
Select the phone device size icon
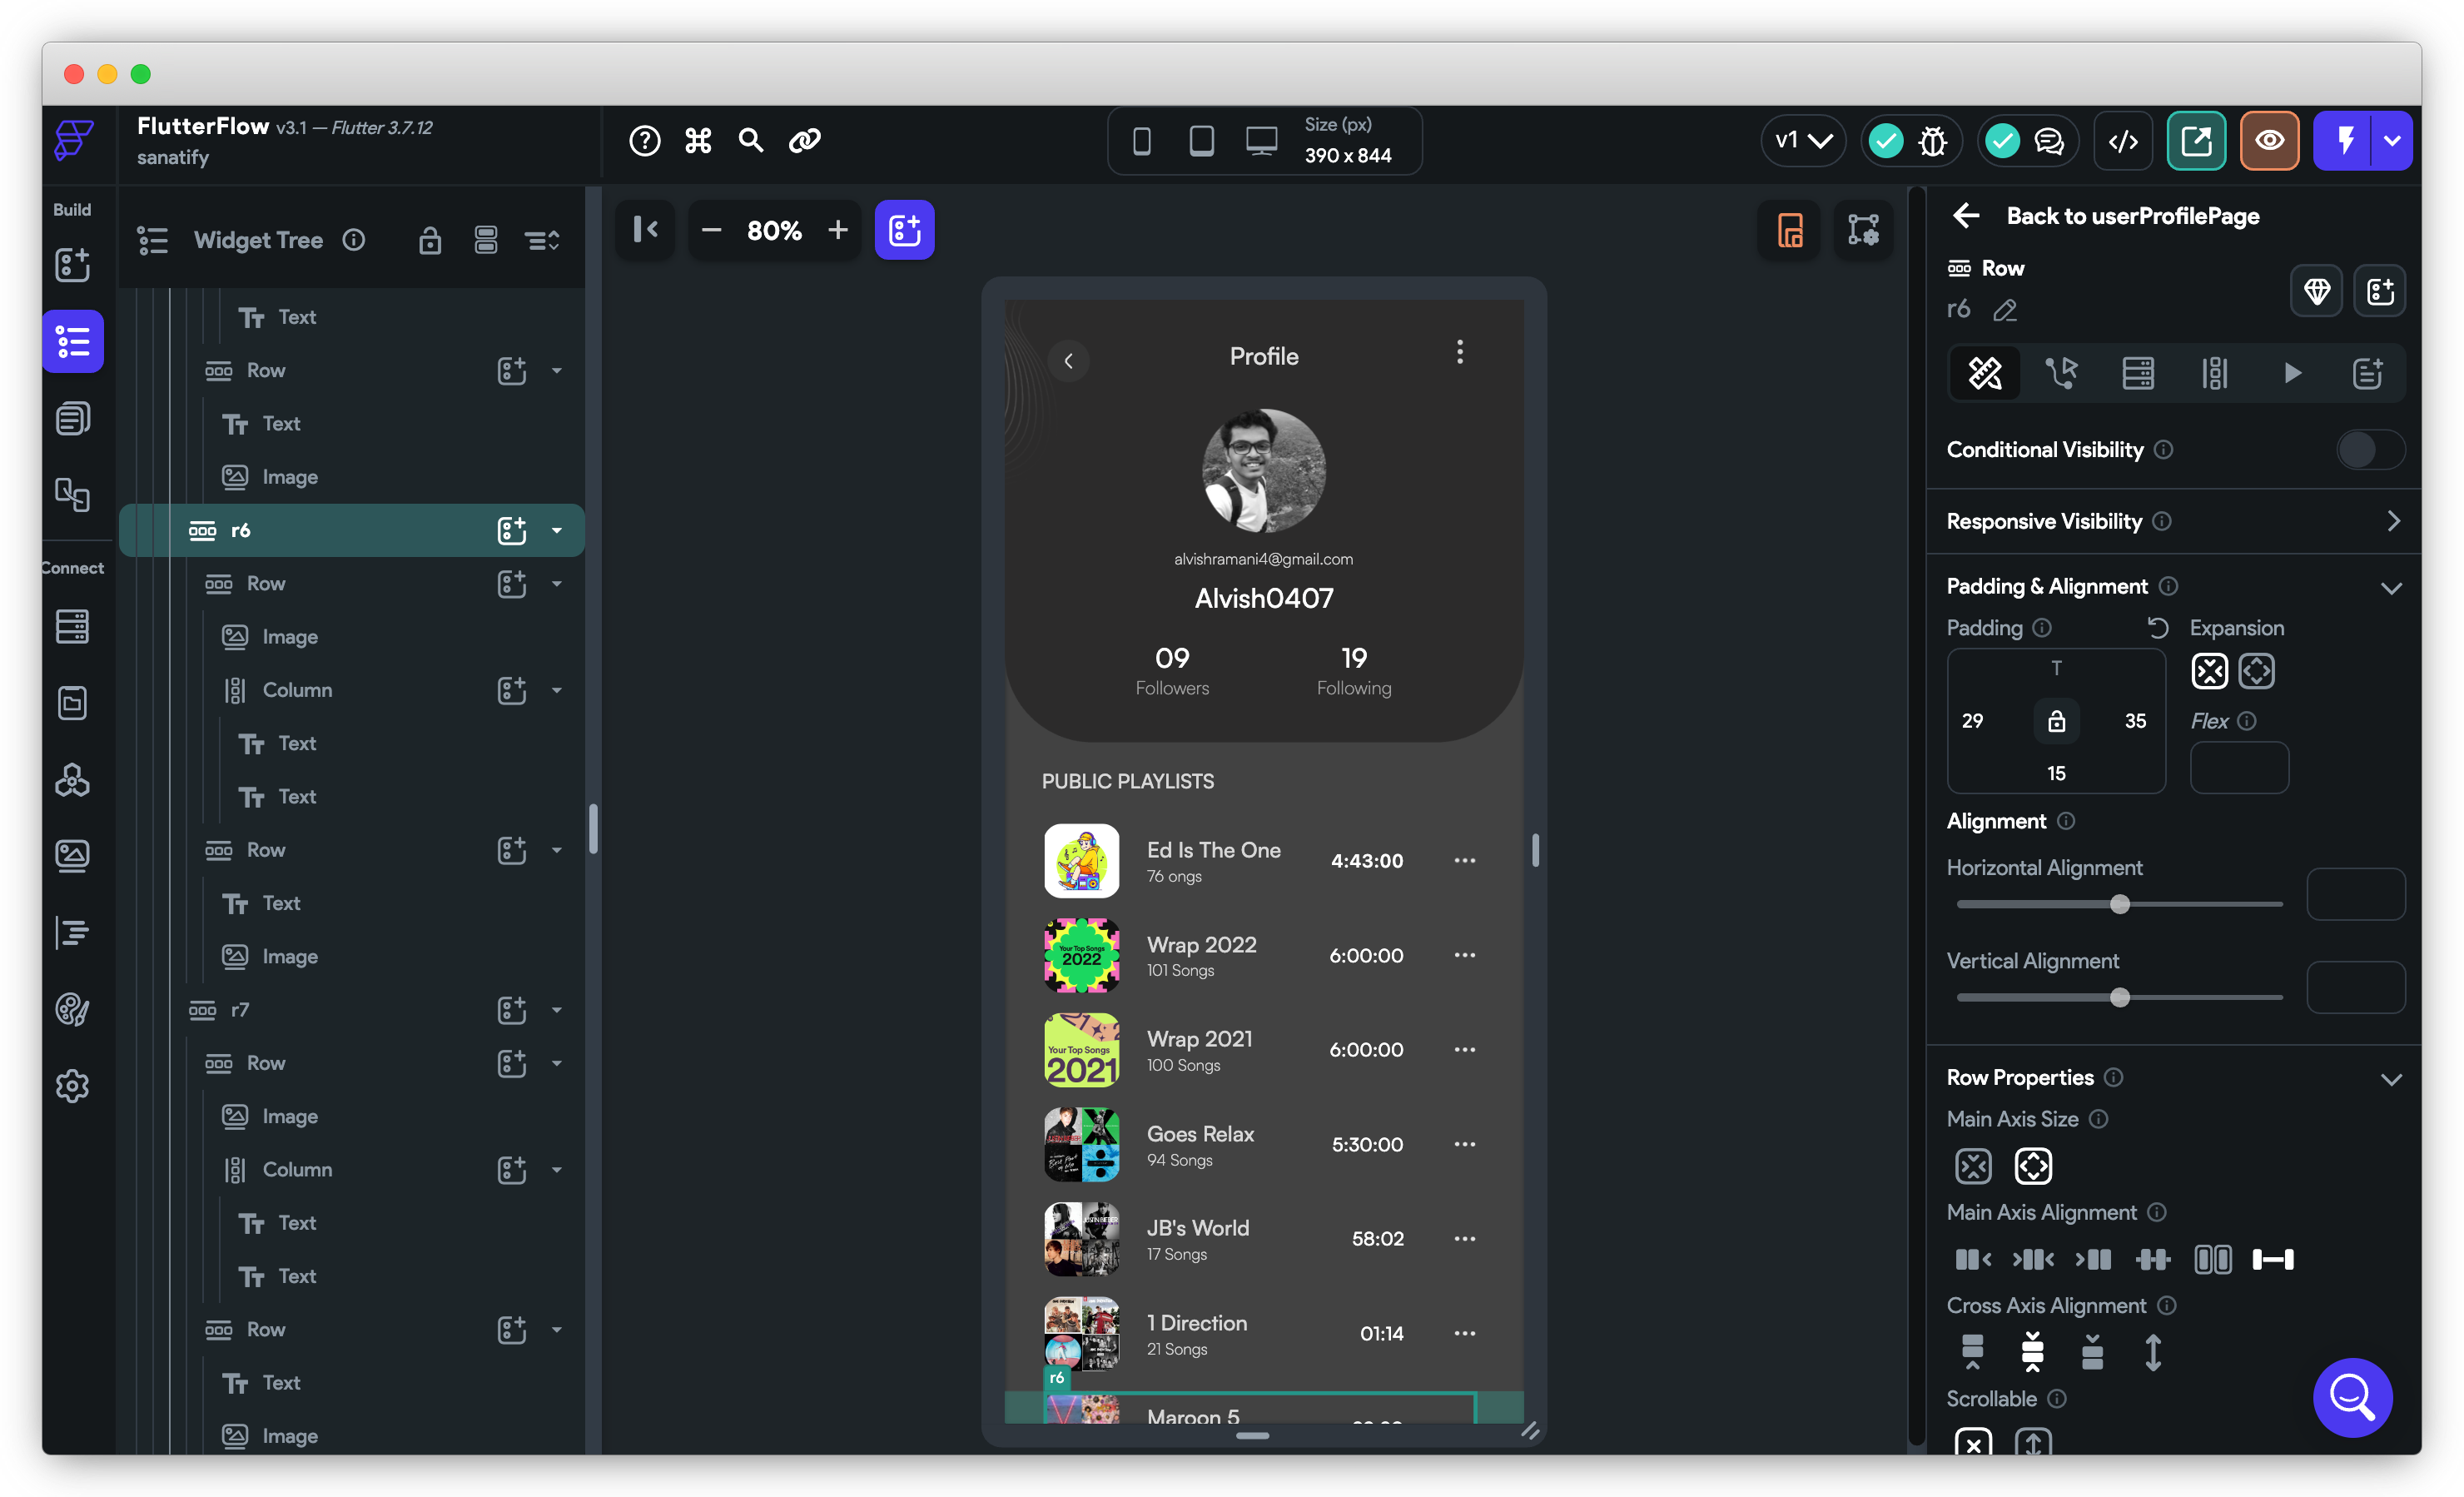pyautogui.click(x=1141, y=141)
